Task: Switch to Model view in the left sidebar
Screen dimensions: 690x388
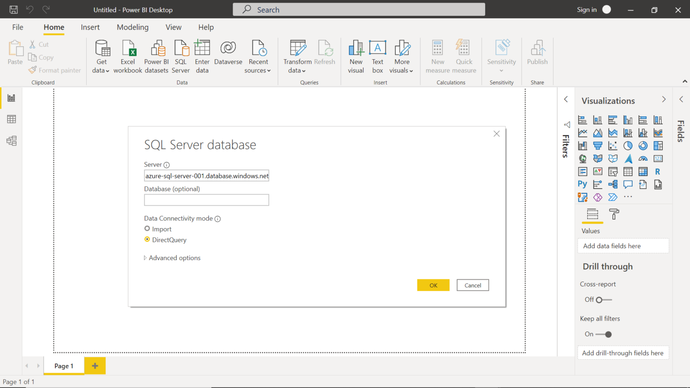Action: coord(11,141)
